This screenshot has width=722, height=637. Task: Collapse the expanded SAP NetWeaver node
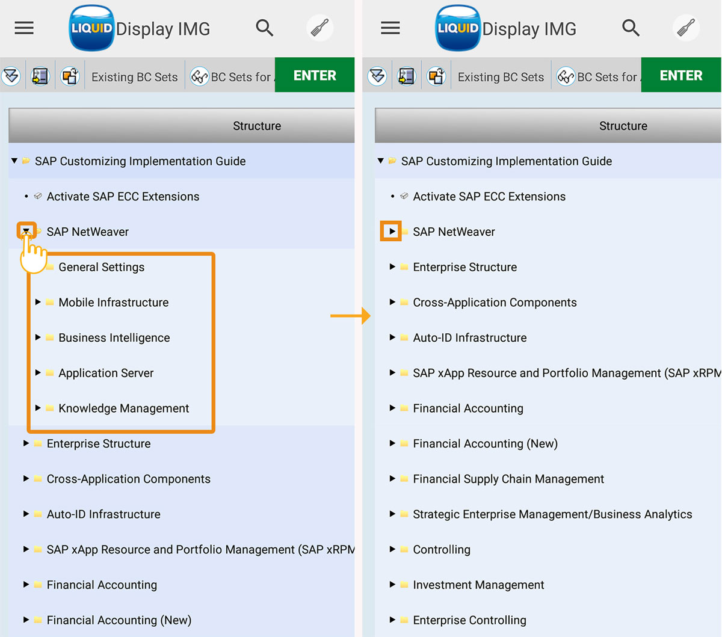pos(26,232)
